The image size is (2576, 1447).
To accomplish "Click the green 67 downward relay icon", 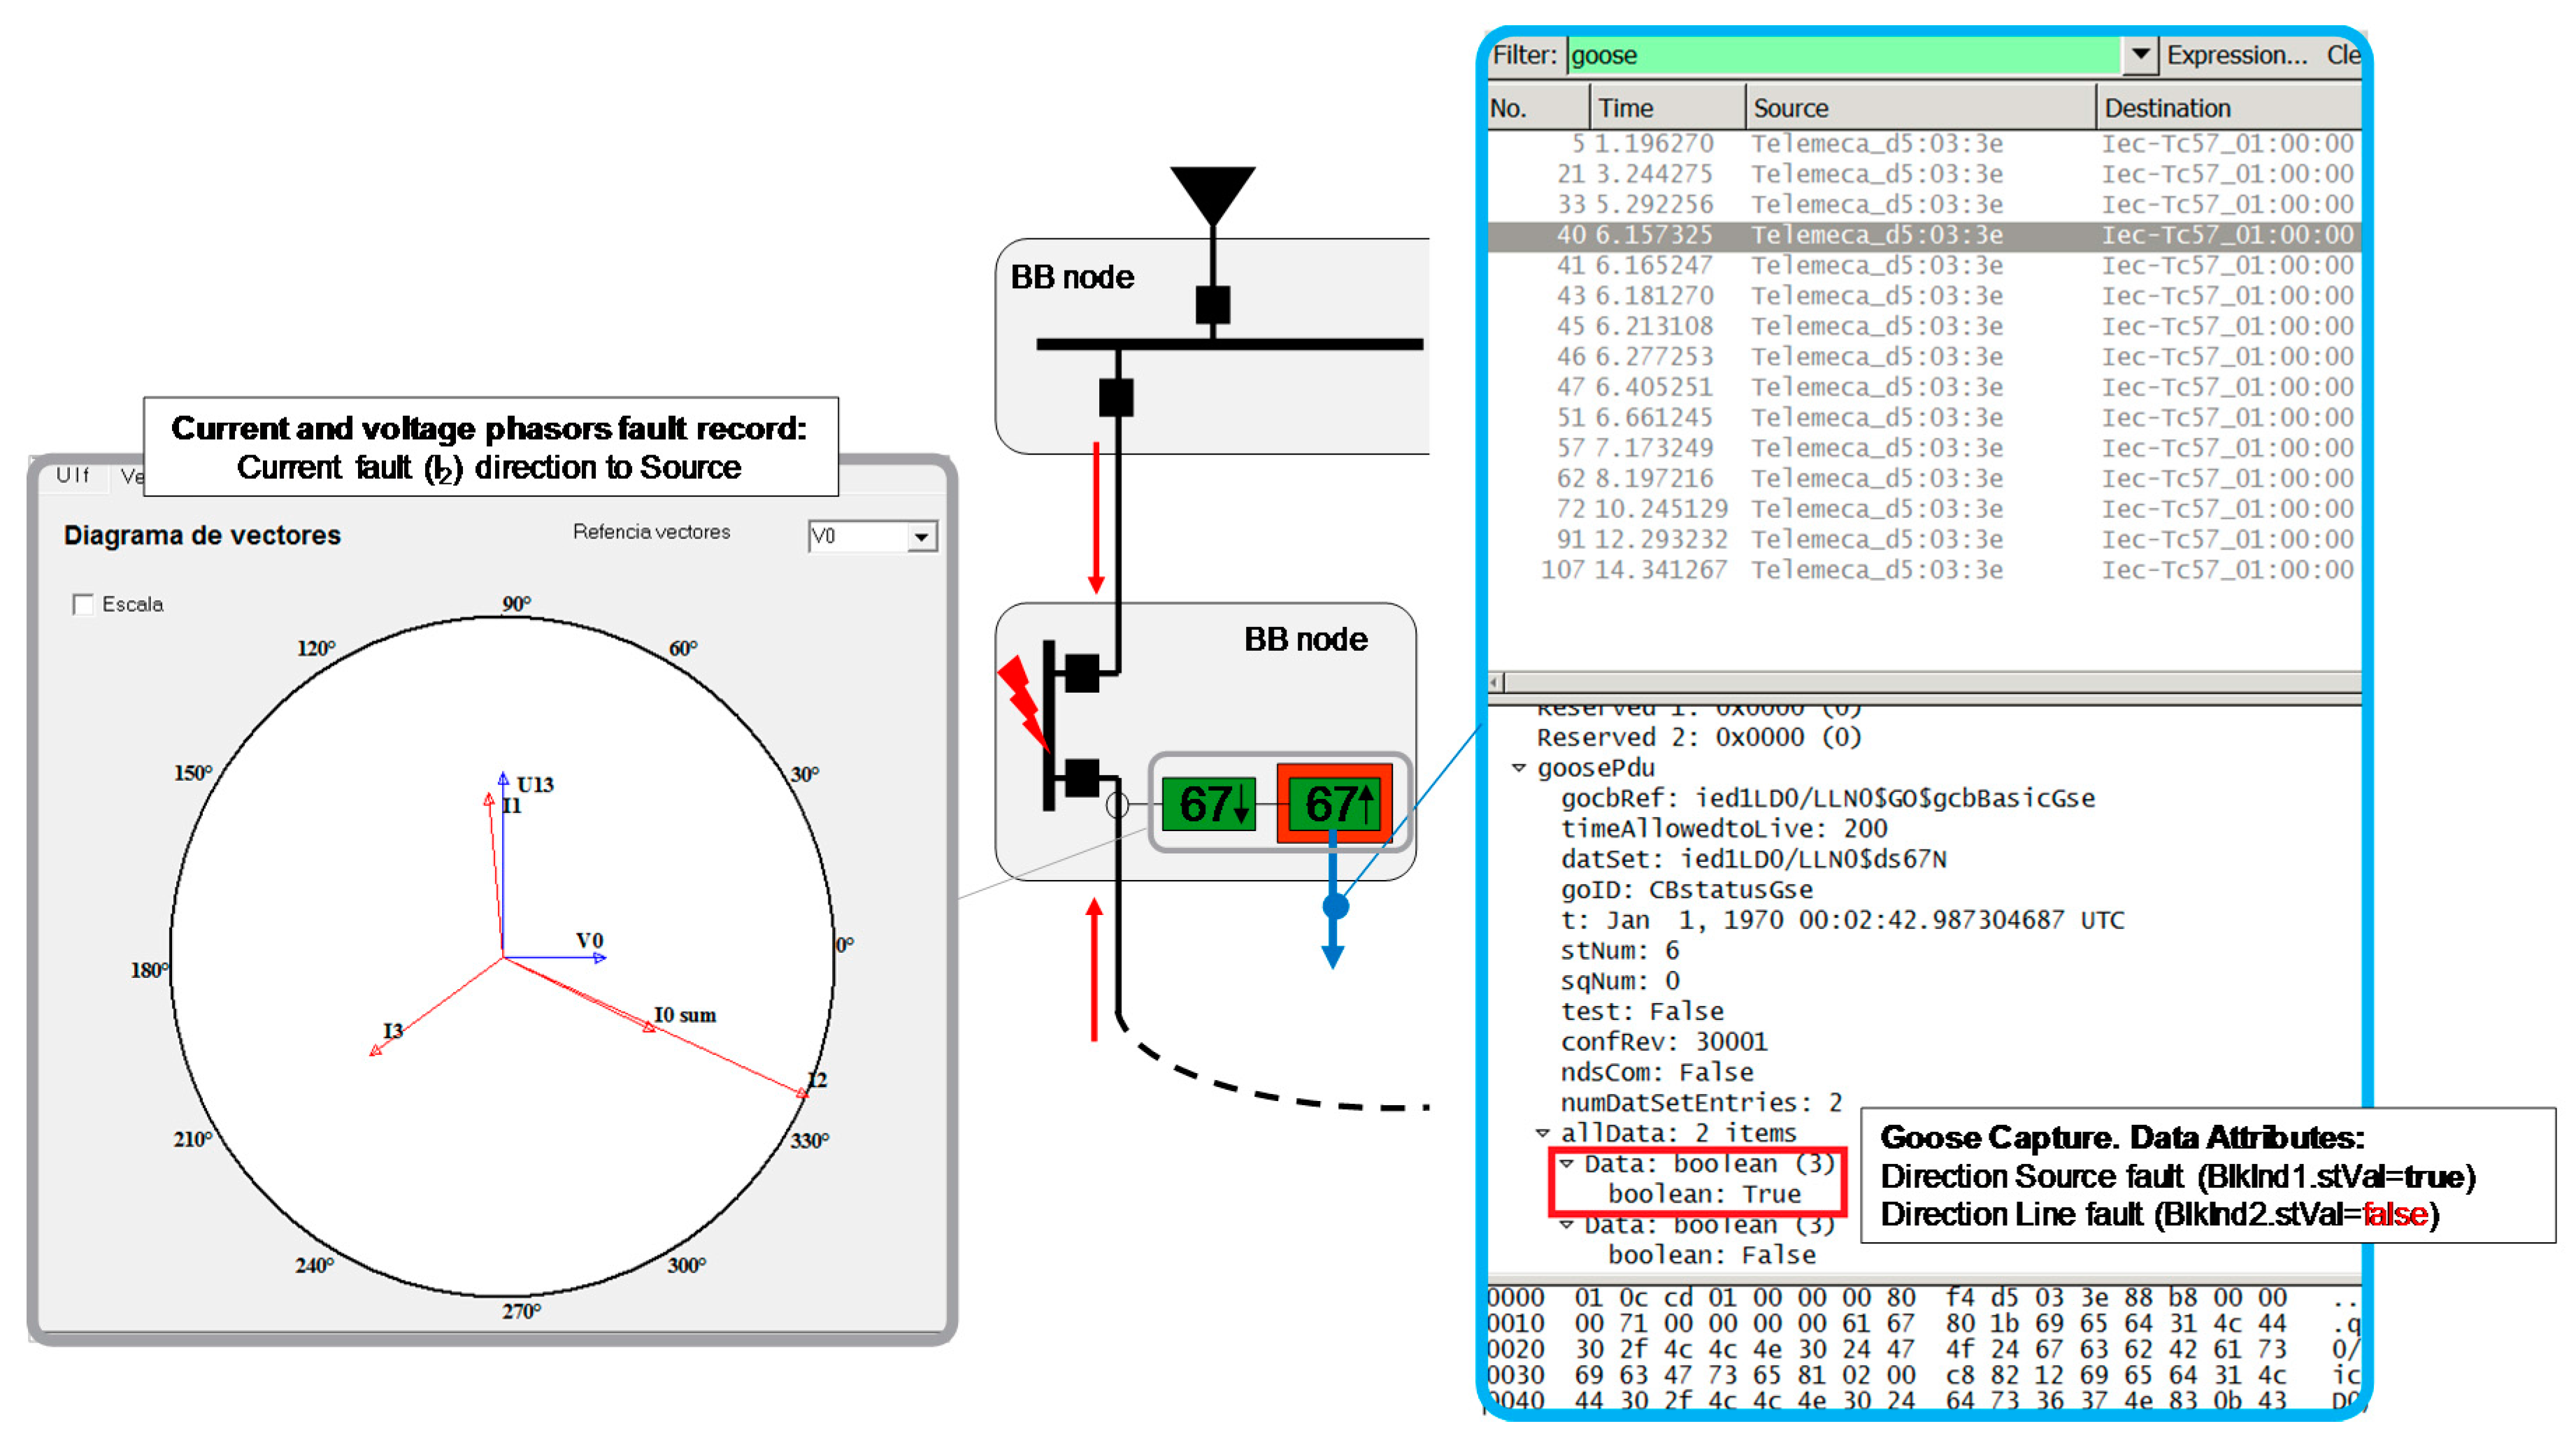I will click(x=1209, y=803).
